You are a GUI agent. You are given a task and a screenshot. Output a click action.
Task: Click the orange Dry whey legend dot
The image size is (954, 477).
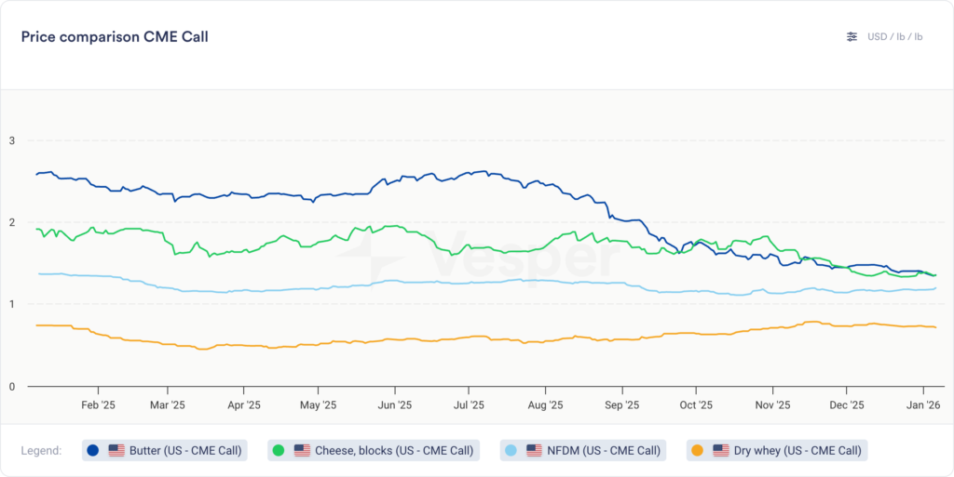[x=696, y=451]
